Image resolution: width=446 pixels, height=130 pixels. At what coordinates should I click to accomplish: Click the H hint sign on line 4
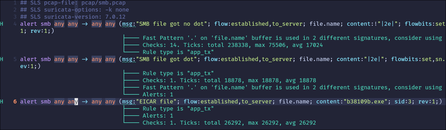[x=2, y=24]
